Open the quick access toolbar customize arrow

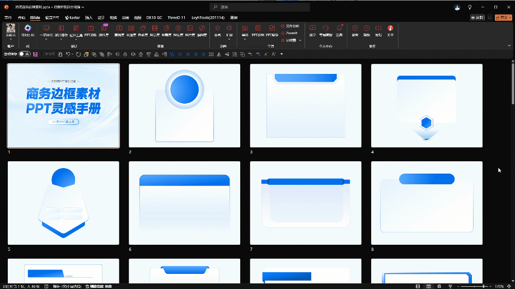(282, 54)
